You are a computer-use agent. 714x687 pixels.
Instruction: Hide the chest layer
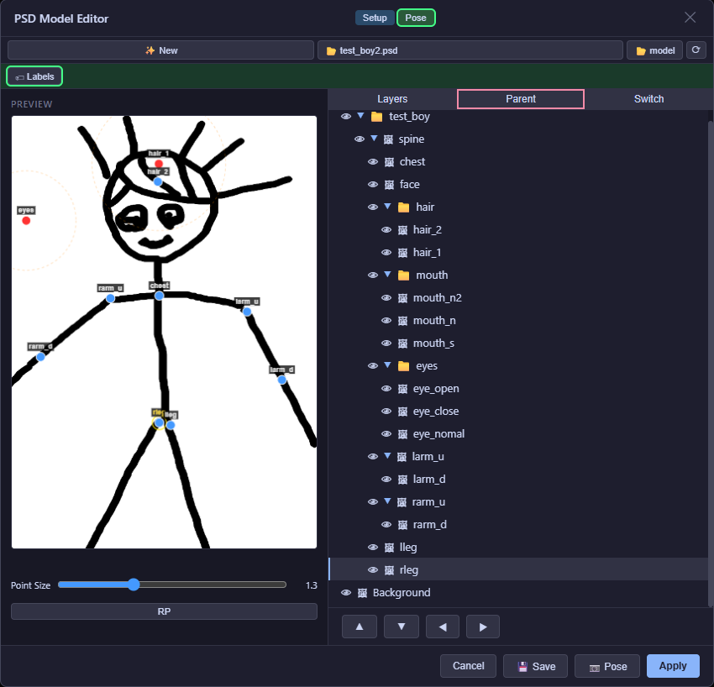(373, 162)
